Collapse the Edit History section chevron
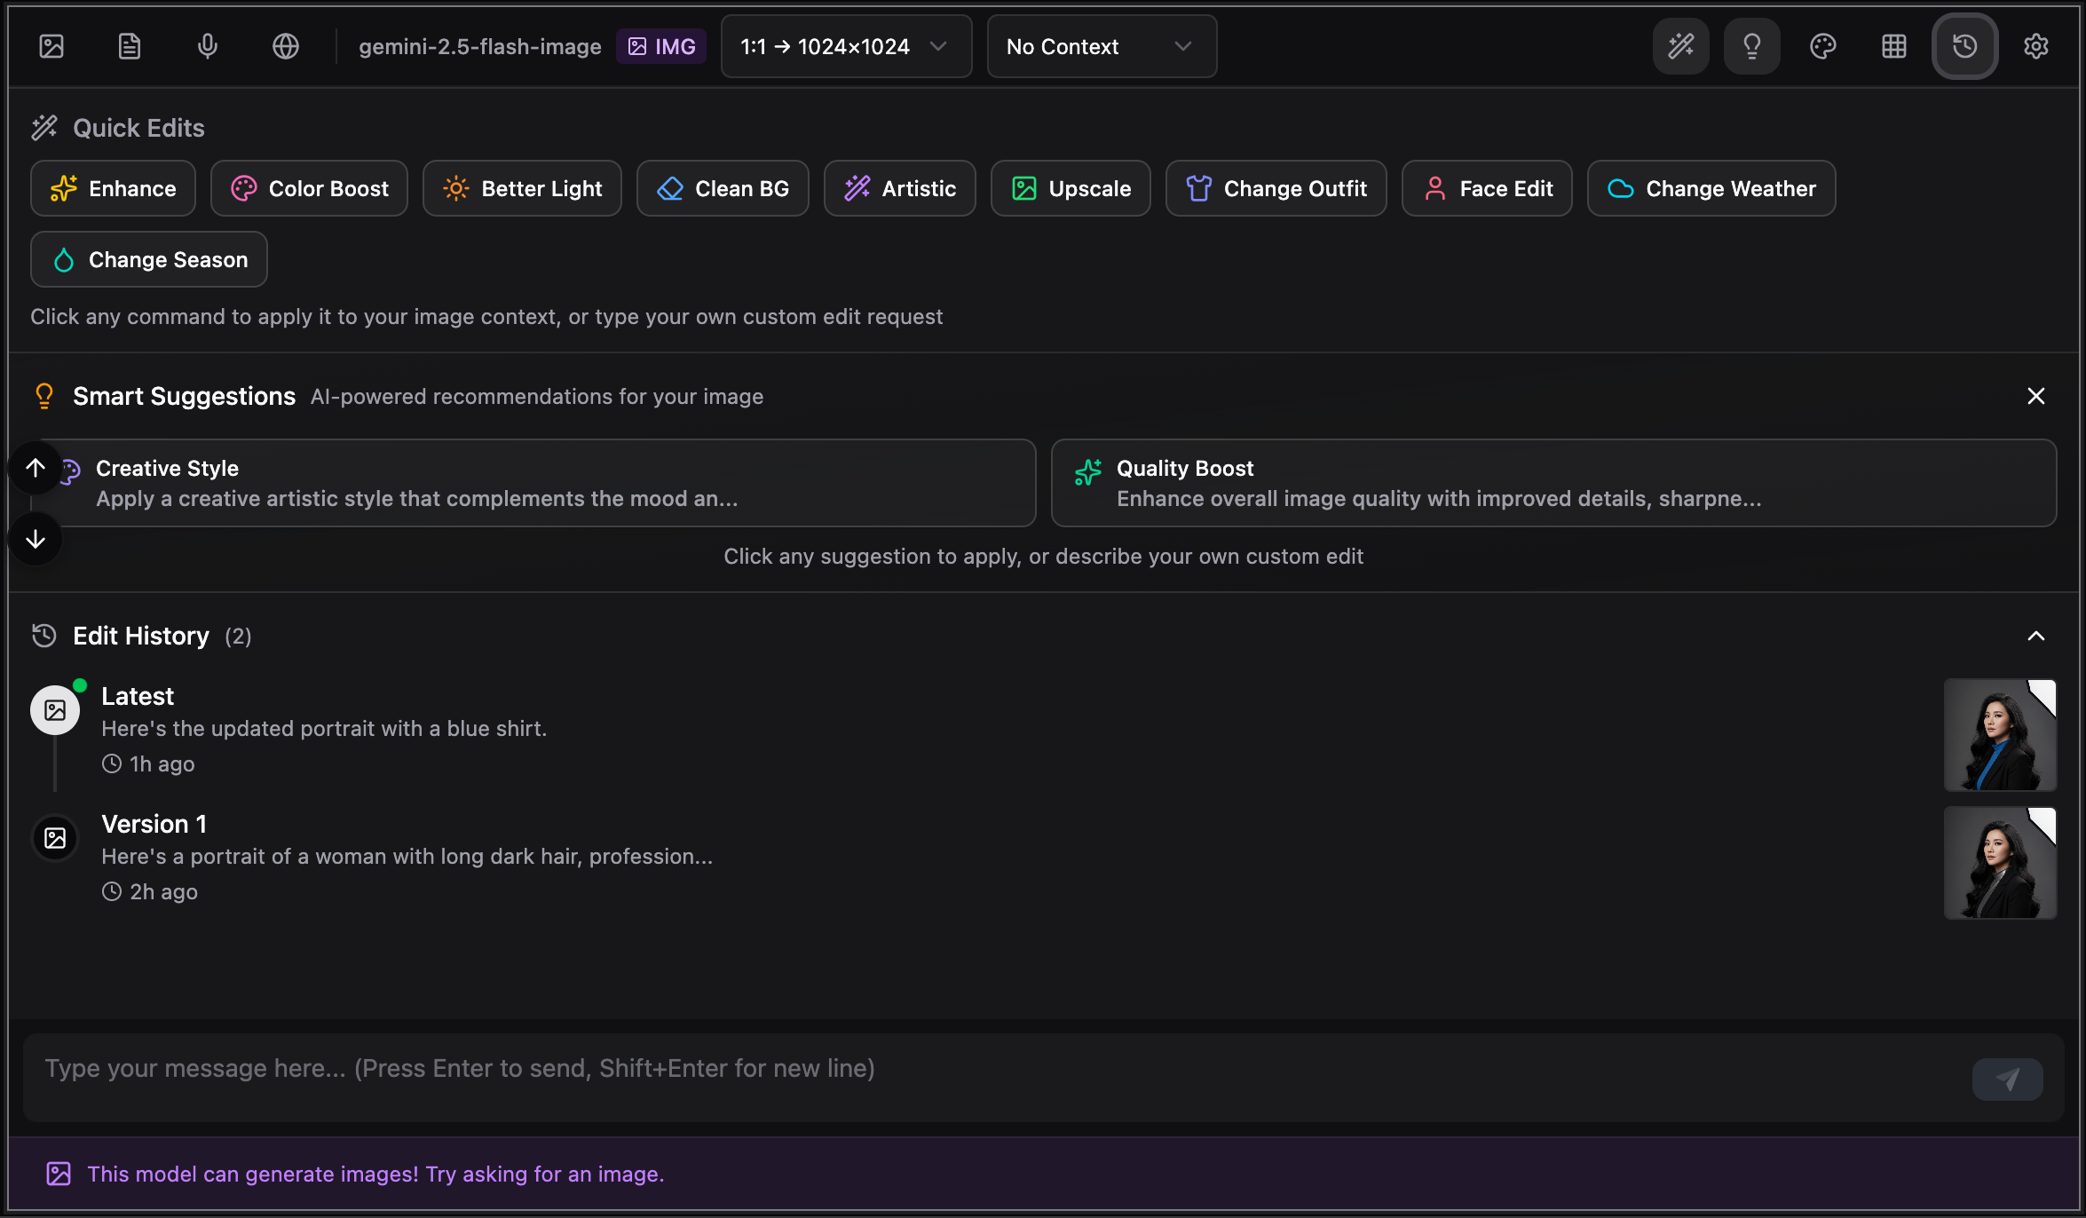The image size is (2086, 1218). tap(2035, 636)
